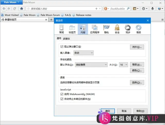Click the 帮助(H) help button
This screenshot has height=125, width=165.
pos(140,111)
